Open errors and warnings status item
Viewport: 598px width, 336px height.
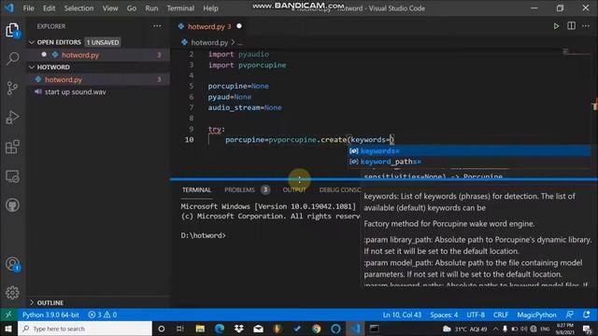pyautogui.click(x=103, y=315)
